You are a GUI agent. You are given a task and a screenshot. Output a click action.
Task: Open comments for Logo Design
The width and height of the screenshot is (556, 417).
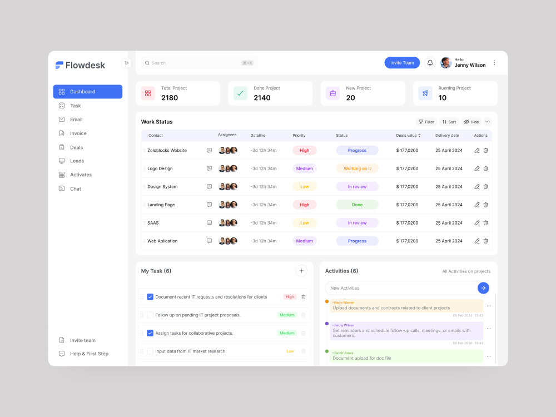click(x=209, y=168)
